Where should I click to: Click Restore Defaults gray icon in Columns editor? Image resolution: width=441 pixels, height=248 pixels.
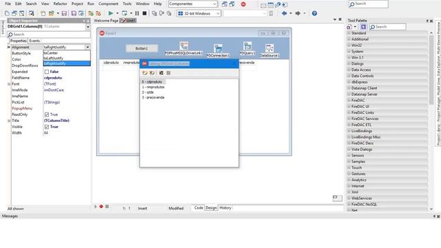click(x=168, y=73)
